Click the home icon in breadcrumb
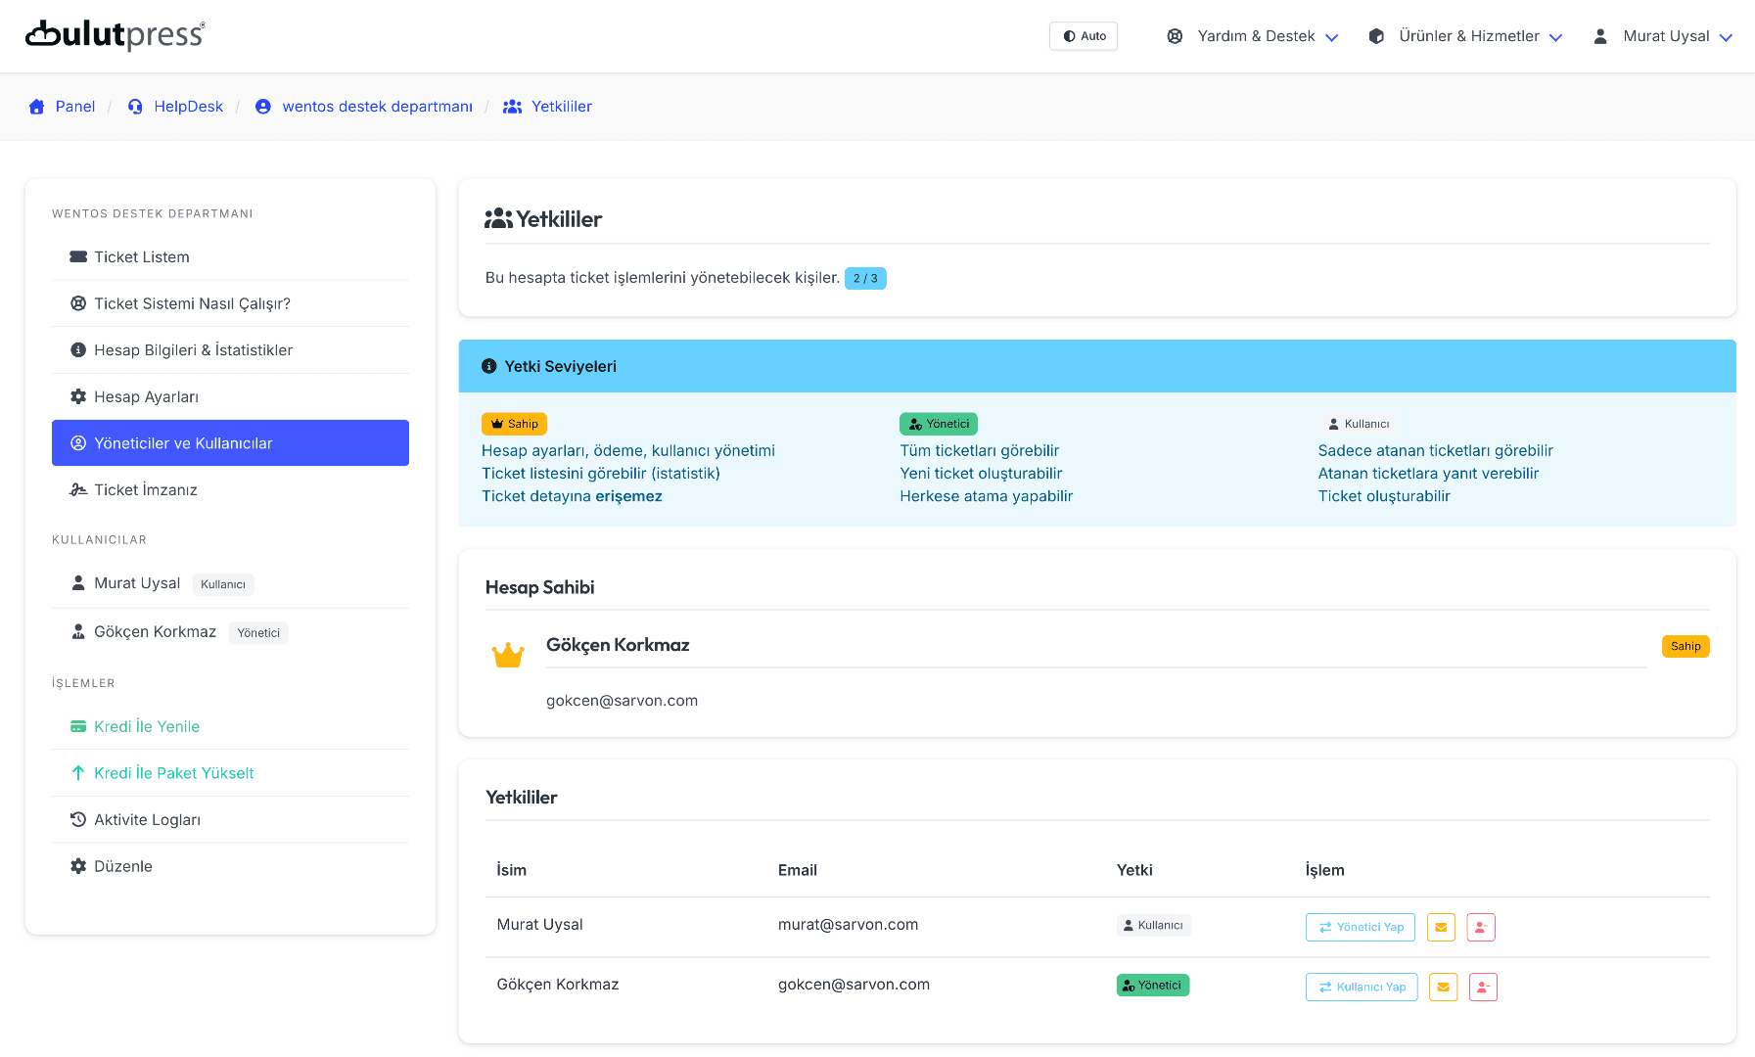Viewport: 1755px width, 1057px height. pos(37,107)
